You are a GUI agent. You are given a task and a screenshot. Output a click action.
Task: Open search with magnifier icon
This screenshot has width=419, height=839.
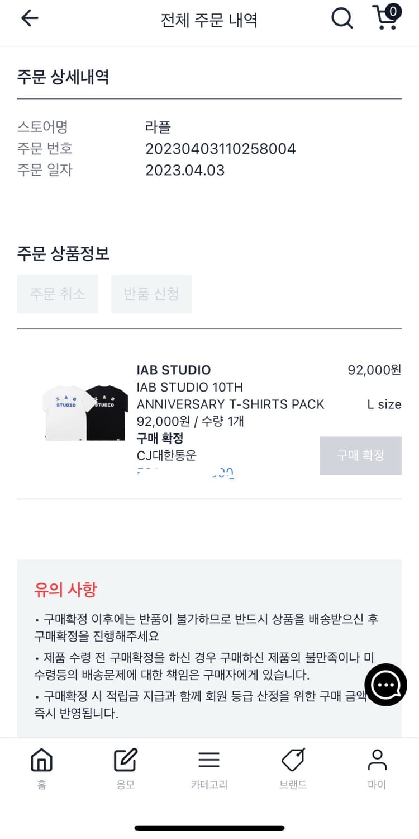coord(342,19)
